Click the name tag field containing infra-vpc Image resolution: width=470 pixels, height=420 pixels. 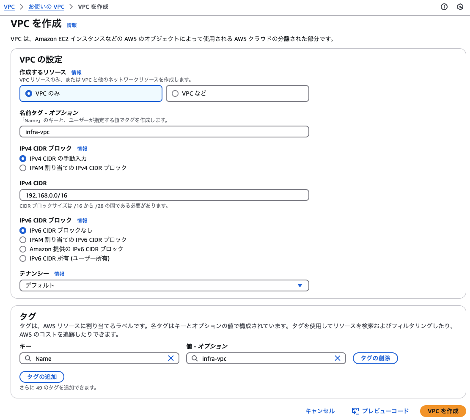tap(164, 132)
